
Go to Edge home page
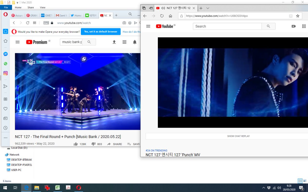tap(170, 16)
